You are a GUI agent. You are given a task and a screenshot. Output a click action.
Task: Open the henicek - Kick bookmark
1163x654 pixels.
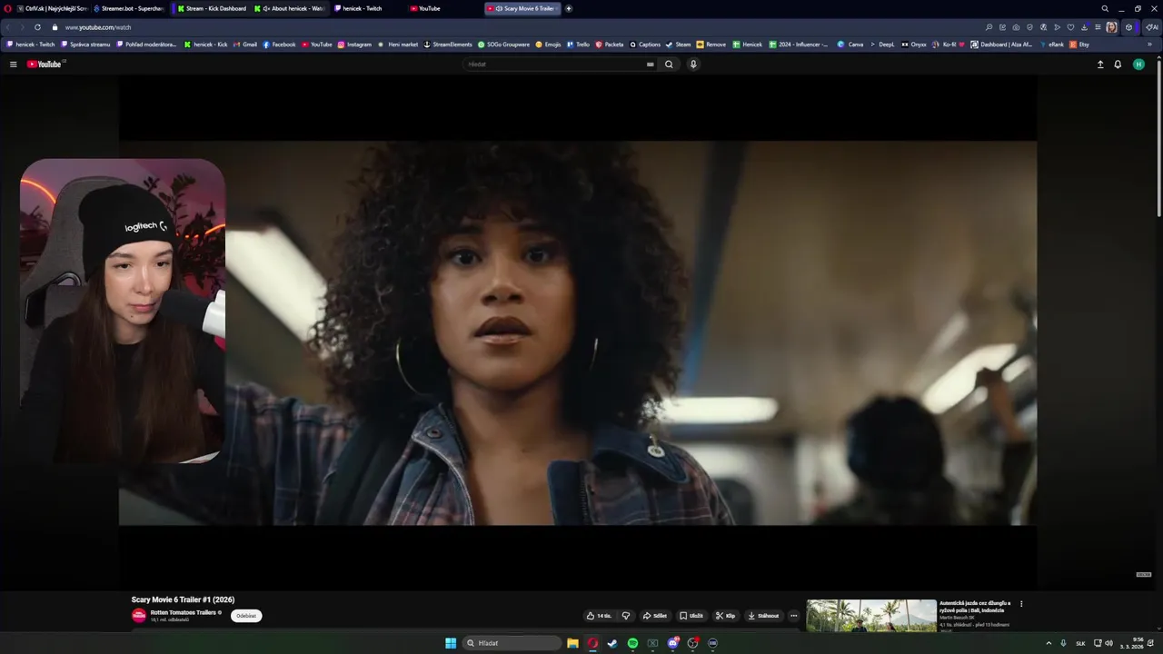coord(206,45)
